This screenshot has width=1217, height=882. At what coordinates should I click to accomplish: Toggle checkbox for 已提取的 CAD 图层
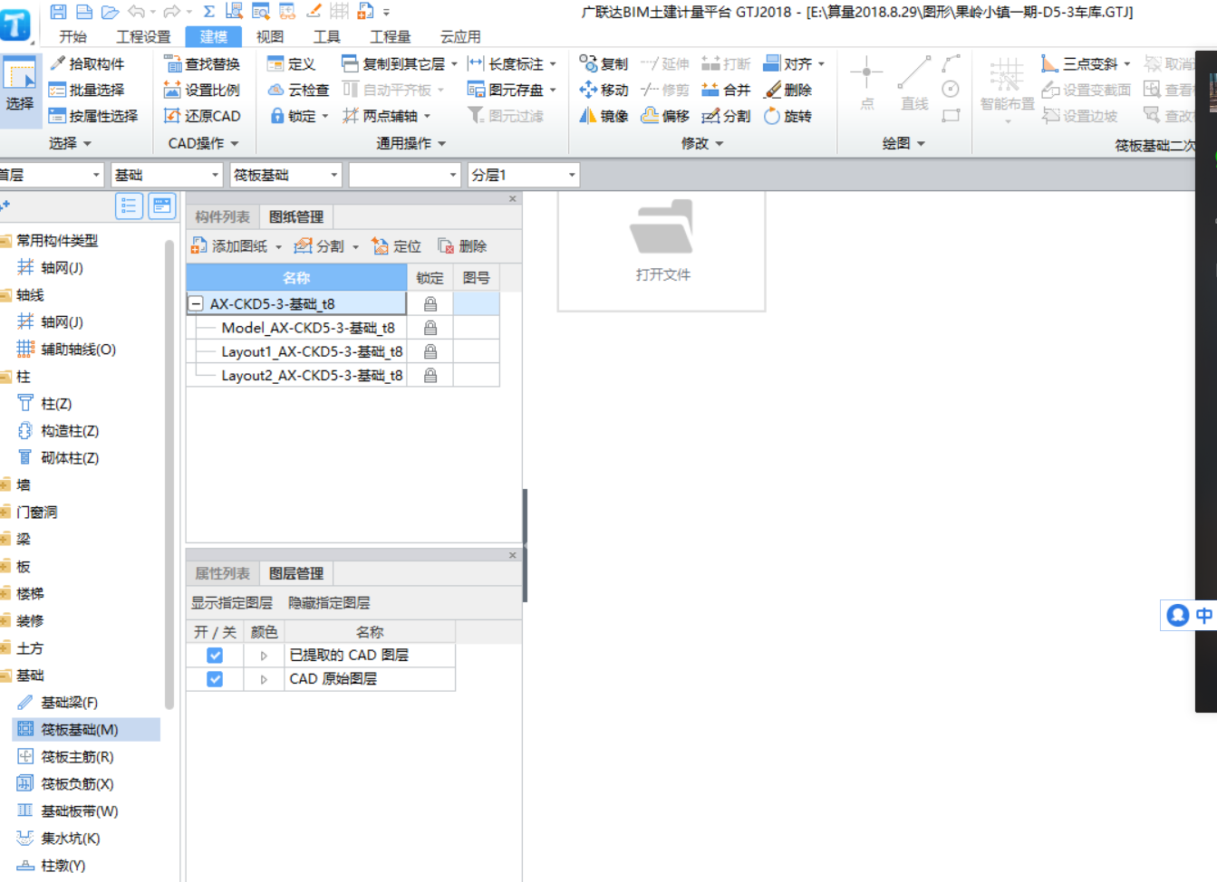215,655
